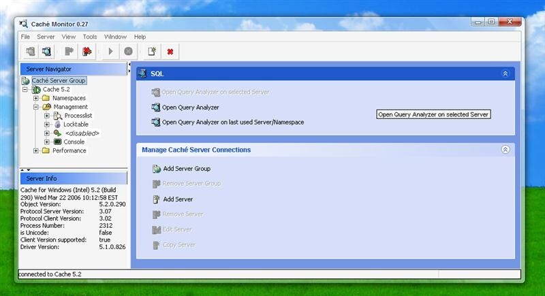545x296 pixels.
Task: Expand the Locktable tree node
Action: click(47, 125)
